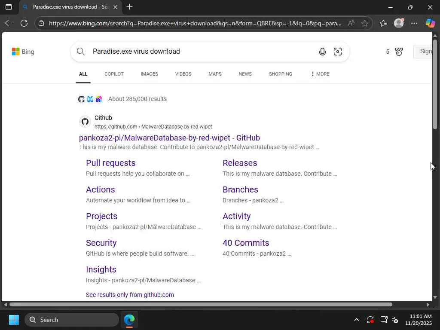Open the browser profile avatar

pyautogui.click(x=399, y=23)
